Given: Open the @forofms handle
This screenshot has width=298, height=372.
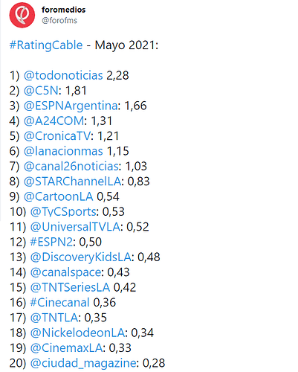Looking at the screenshot, I should pos(59,20).
